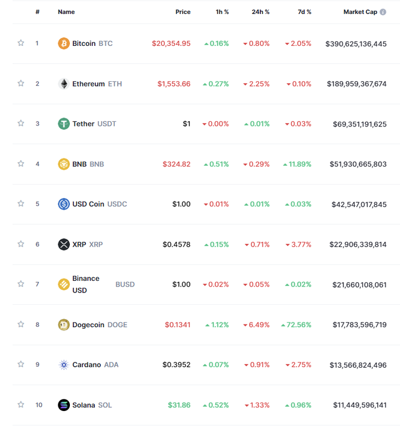The height and width of the screenshot is (427, 400).
Task: Click the Tether green logo icon
Action: [63, 124]
